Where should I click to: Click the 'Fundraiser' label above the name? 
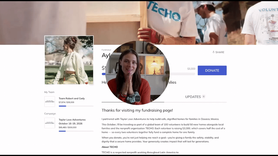(106, 50)
